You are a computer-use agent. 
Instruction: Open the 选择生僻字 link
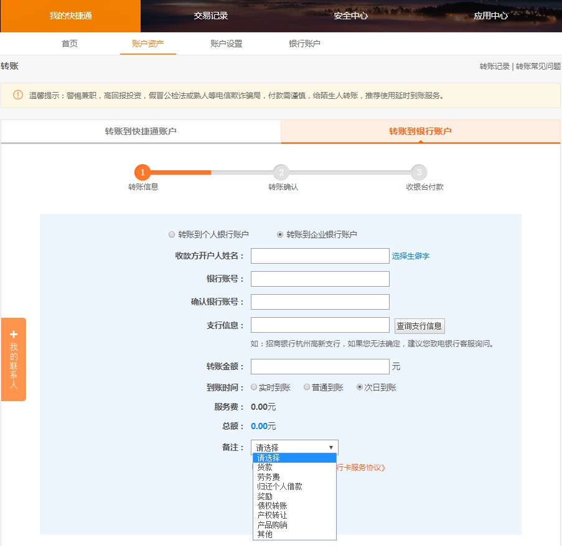tap(410, 255)
